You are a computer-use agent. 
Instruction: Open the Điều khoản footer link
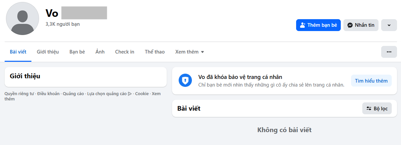click(48, 94)
